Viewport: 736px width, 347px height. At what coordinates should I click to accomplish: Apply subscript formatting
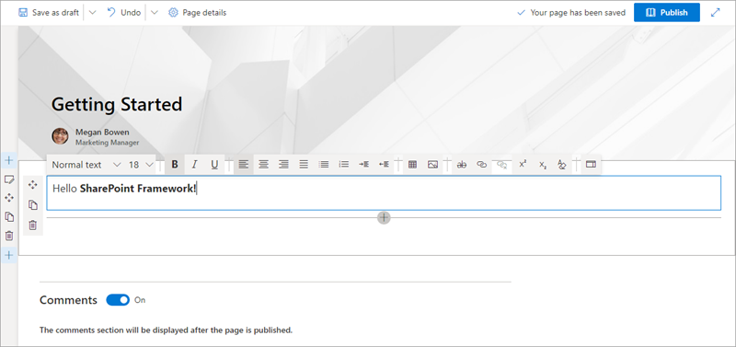(542, 165)
